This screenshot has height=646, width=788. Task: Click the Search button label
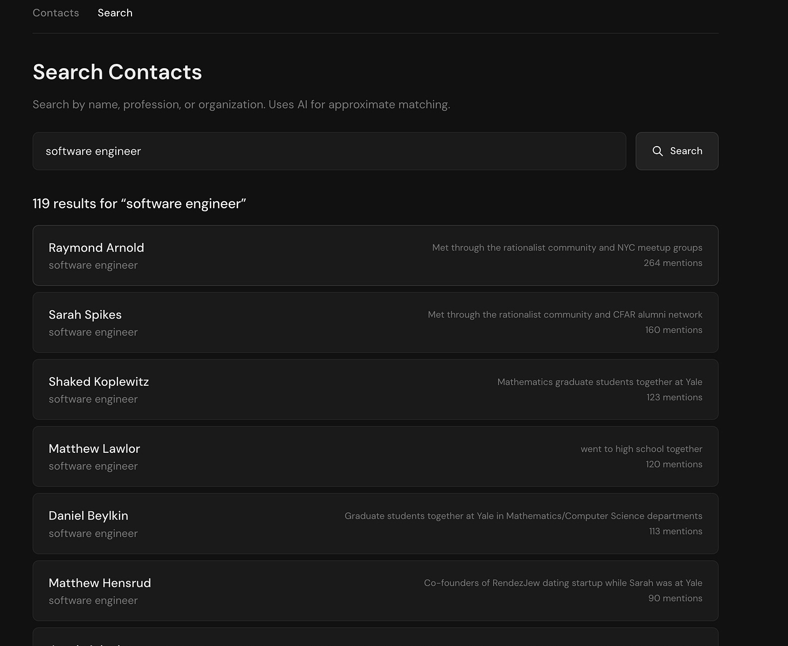pyautogui.click(x=686, y=151)
